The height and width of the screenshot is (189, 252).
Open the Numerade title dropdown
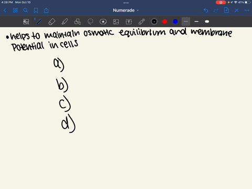pos(125,10)
